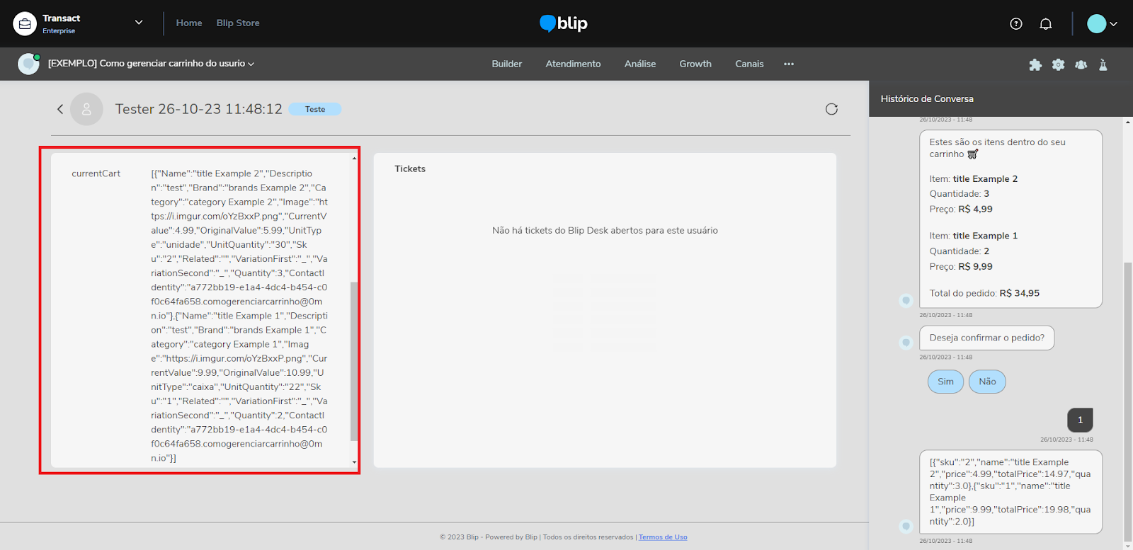Open the beta test flask icon
Screen dimensions: 1133x550
(1103, 64)
